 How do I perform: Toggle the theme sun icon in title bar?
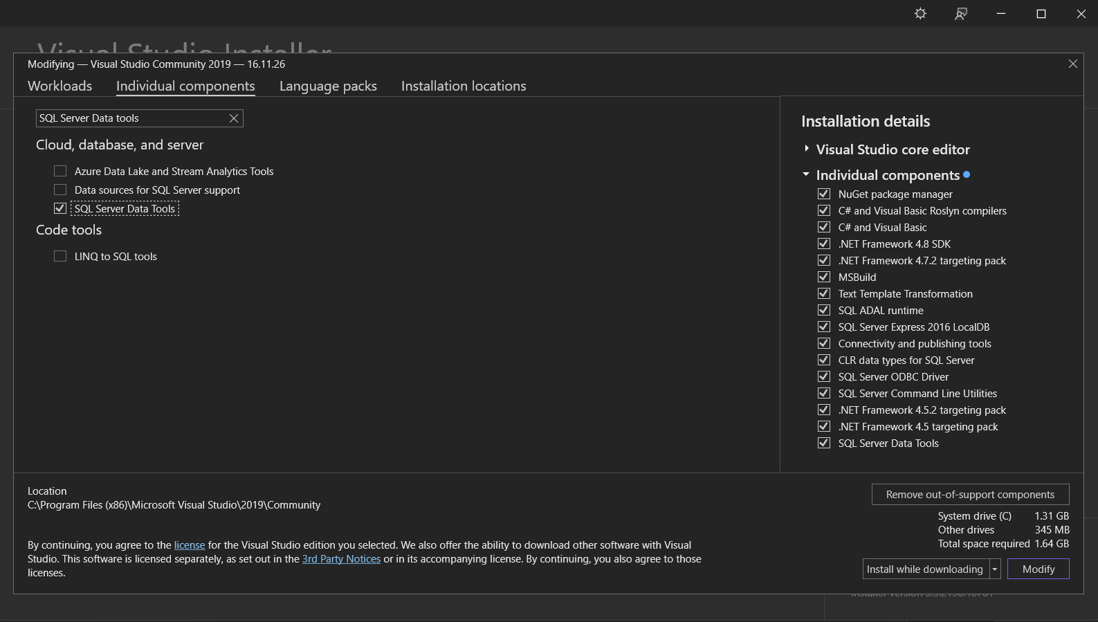point(920,13)
